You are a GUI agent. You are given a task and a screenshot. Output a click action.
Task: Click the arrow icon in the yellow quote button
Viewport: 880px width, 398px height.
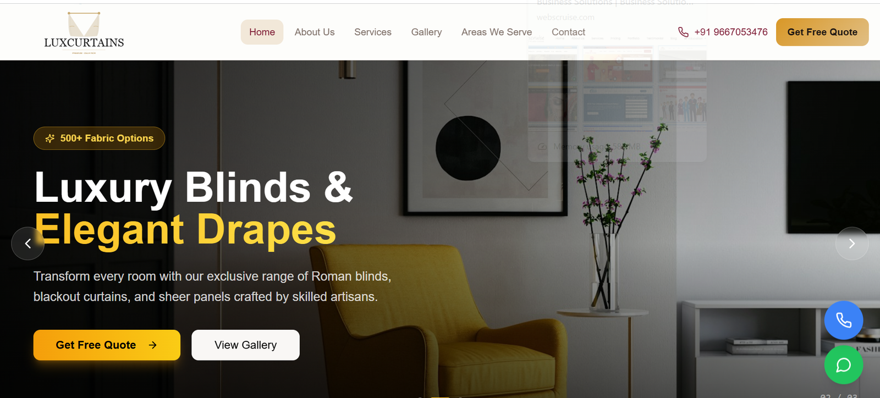point(153,345)
